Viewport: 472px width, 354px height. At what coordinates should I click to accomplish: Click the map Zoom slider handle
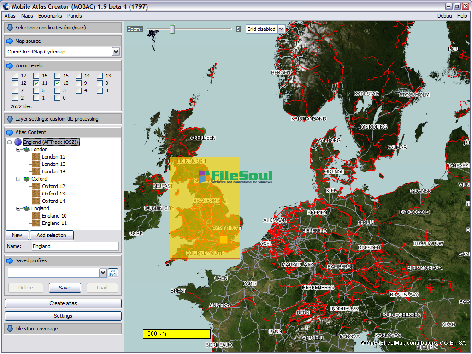172,29
